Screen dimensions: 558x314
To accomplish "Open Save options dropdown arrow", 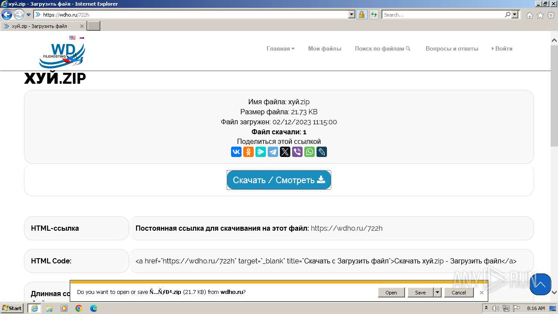I will 438,292.
